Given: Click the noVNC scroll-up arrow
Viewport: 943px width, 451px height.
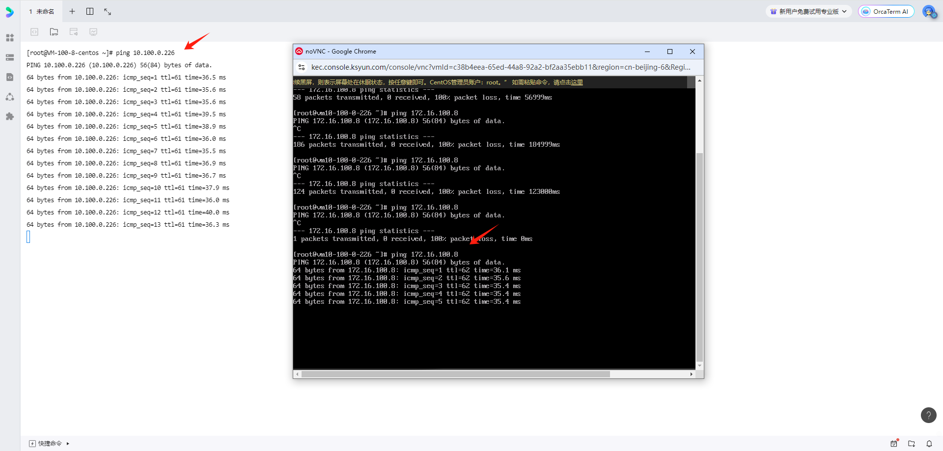Looking at the screenshot, I should coord(699,80).
